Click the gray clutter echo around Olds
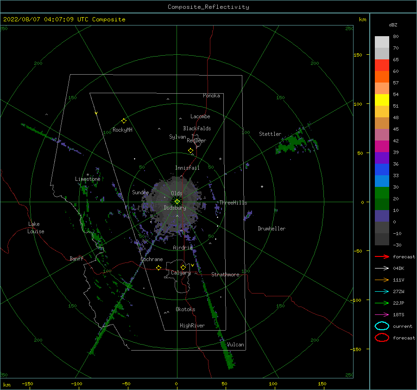 pyautogui.click(x=174, y=206)
